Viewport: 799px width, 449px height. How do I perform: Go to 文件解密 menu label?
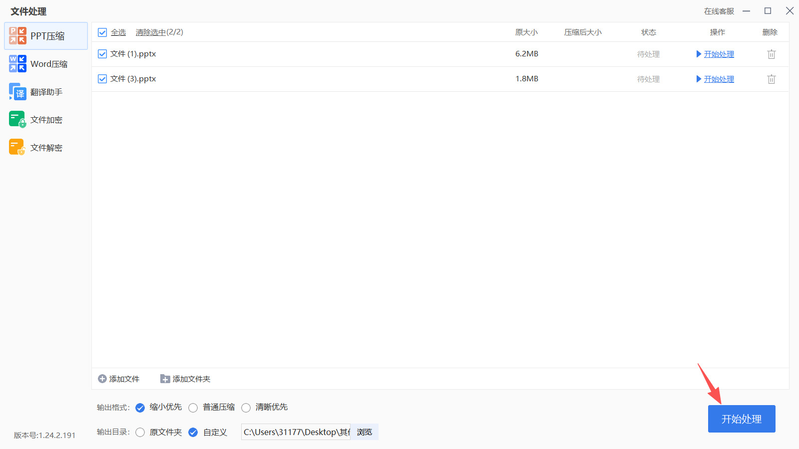click(x=46, y=148)
